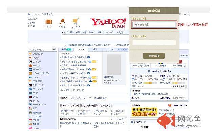Click today's weather umbrella icon for Nagoya

coord(134,79)
